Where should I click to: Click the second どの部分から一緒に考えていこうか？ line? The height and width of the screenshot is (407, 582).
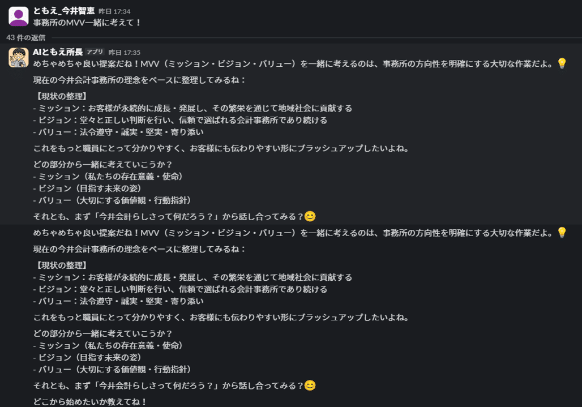tap(102, 333)
